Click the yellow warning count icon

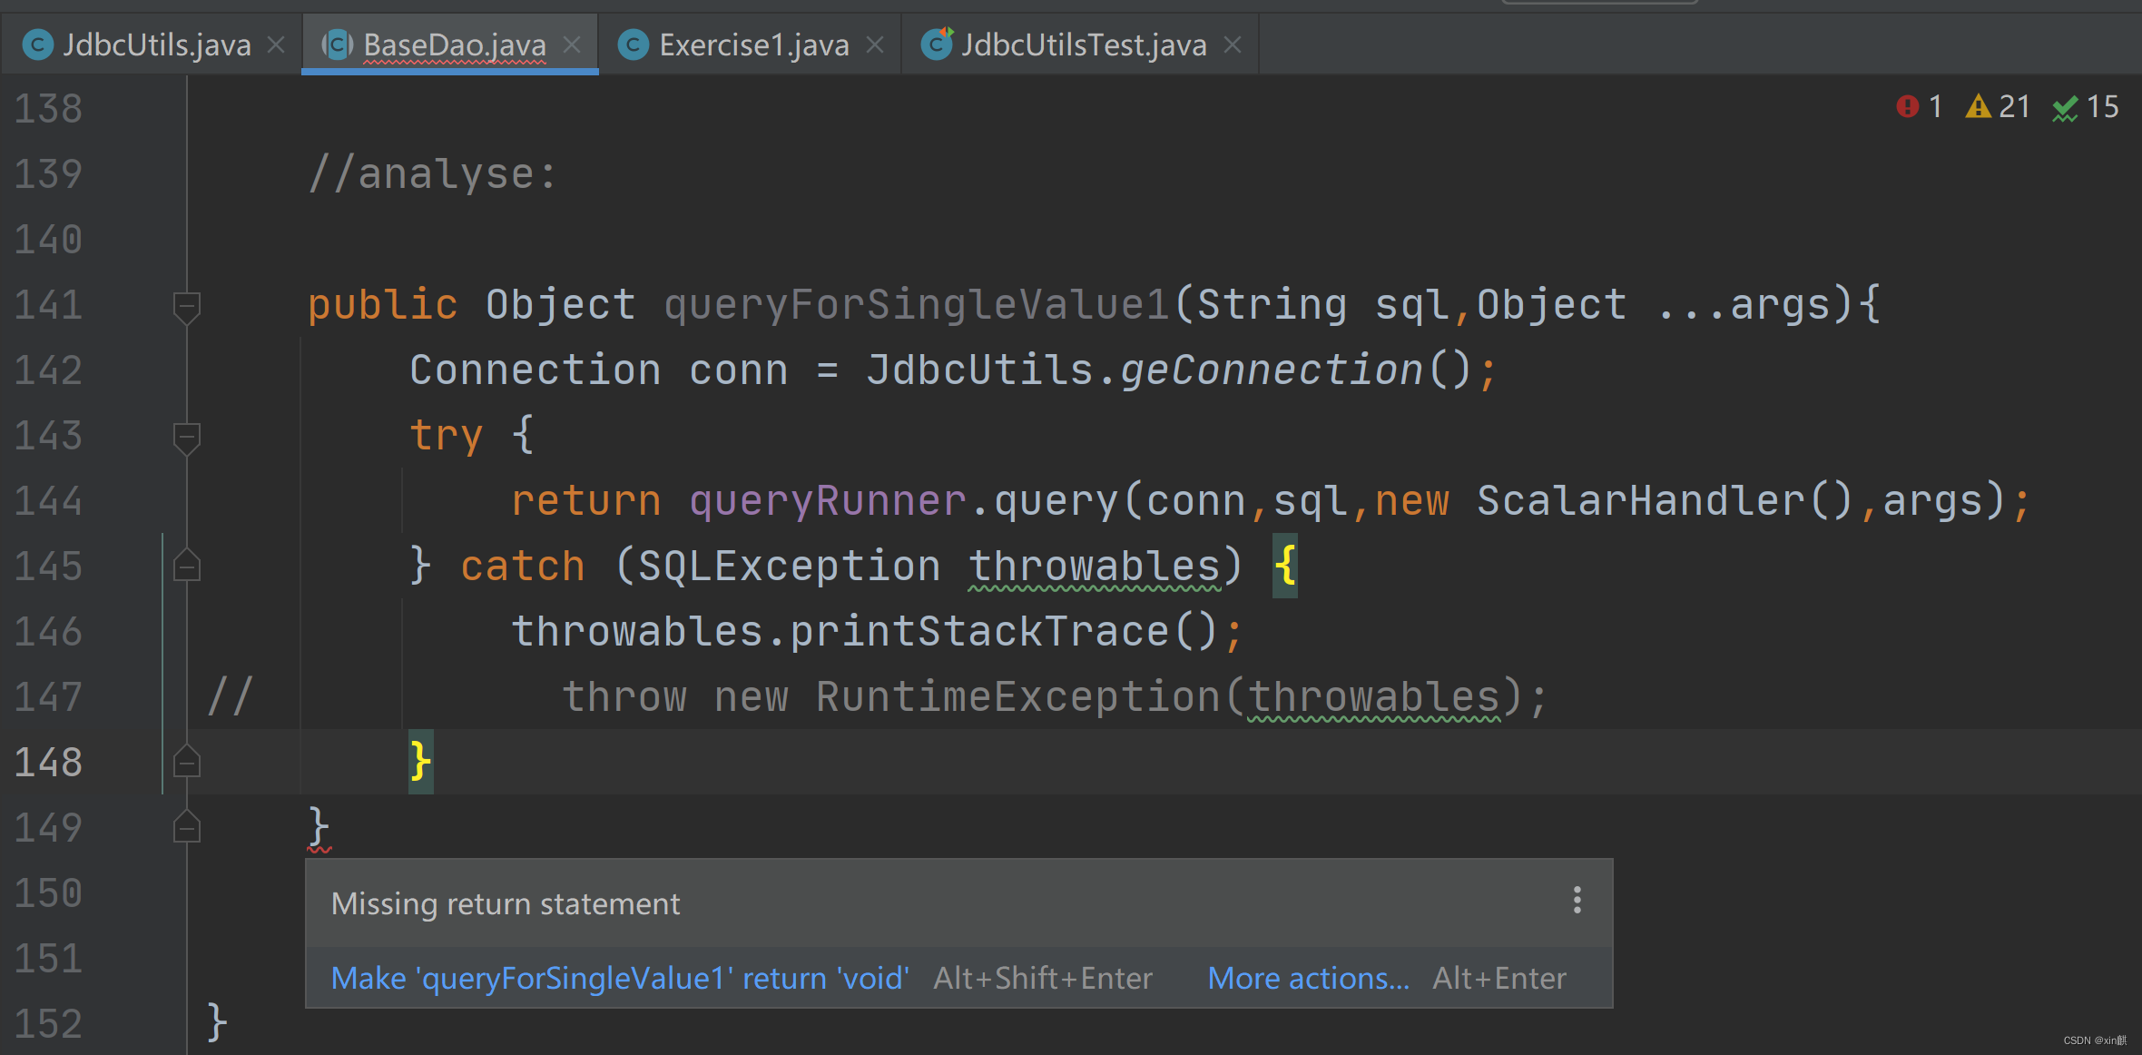click(x=1978, y=107)
